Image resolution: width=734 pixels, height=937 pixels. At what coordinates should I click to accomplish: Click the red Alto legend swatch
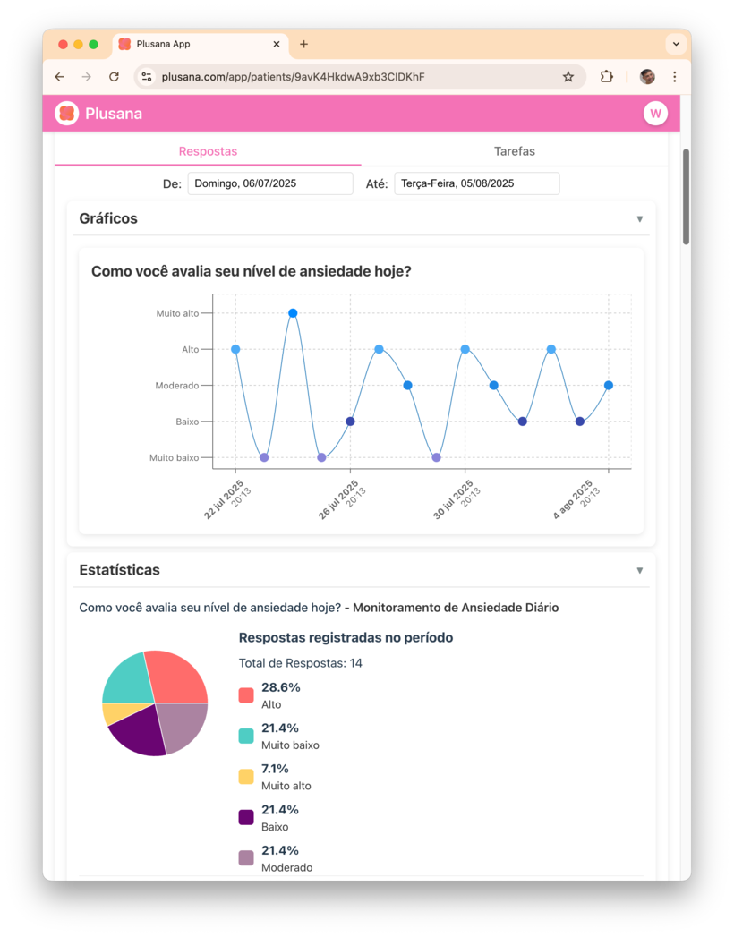246,695
